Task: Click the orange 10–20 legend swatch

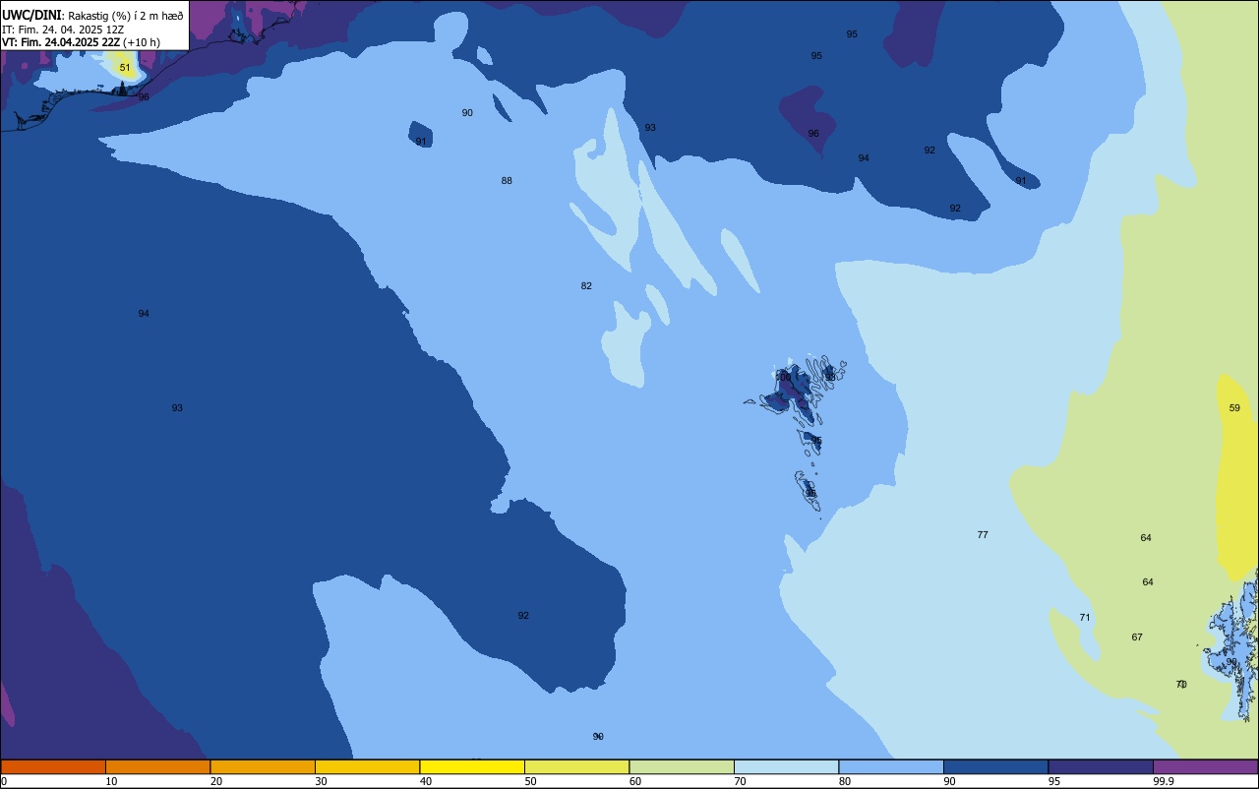Action: click(x=157, y=766)
